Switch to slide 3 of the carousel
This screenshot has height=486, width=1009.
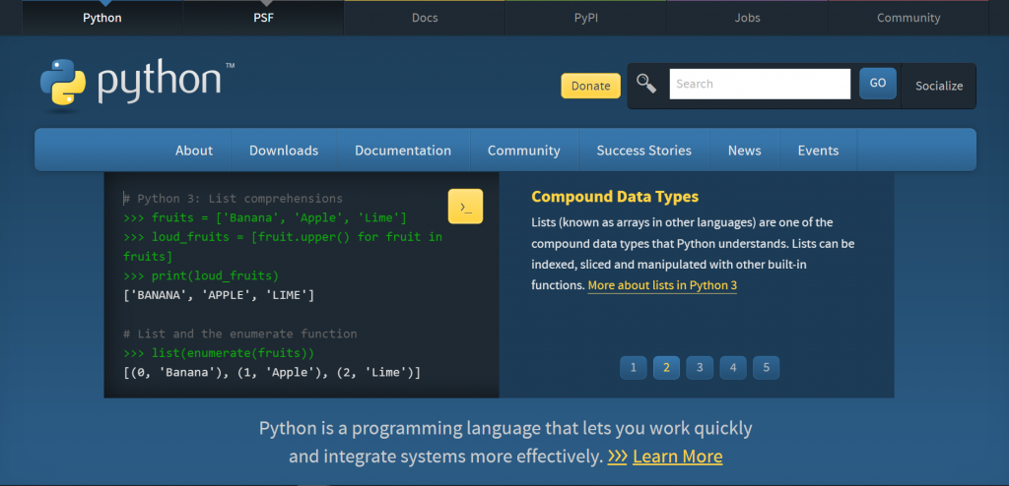click(700, 368)
